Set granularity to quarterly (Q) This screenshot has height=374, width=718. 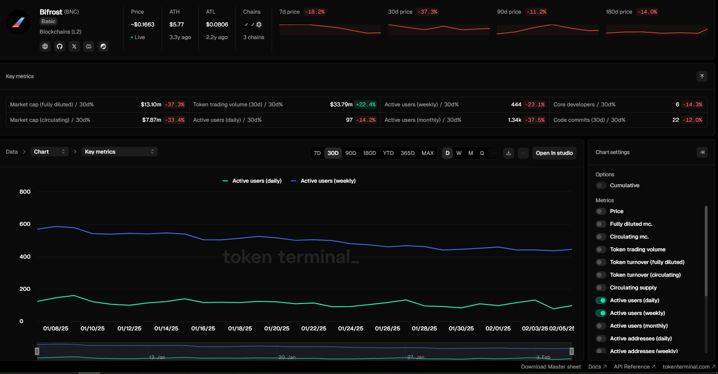482,153
